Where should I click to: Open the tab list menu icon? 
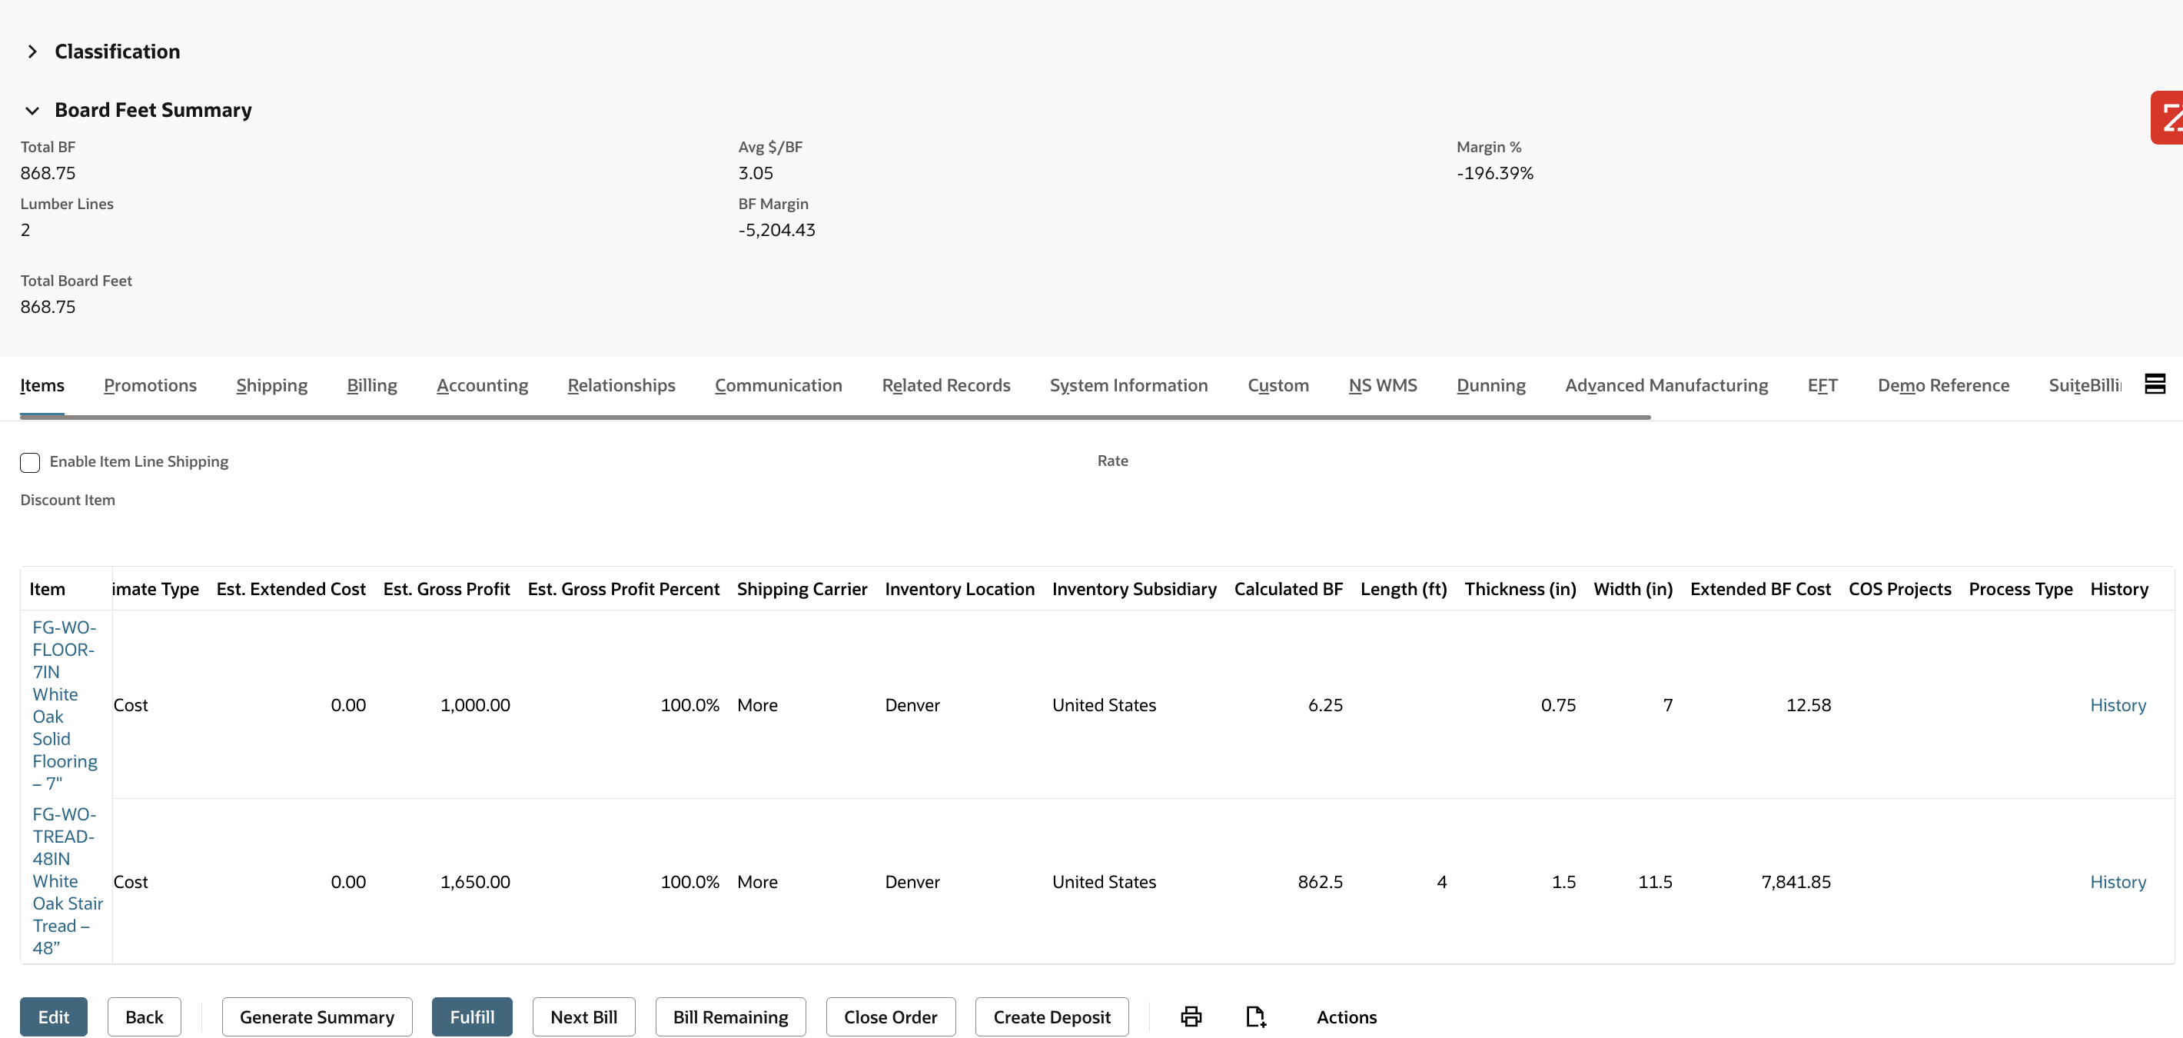(2155, 384)
